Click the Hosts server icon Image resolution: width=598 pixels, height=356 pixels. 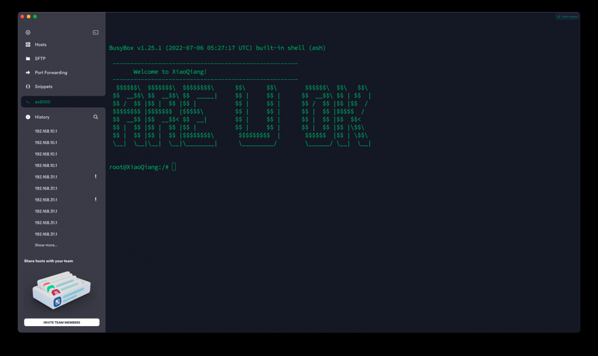(28, 44)
